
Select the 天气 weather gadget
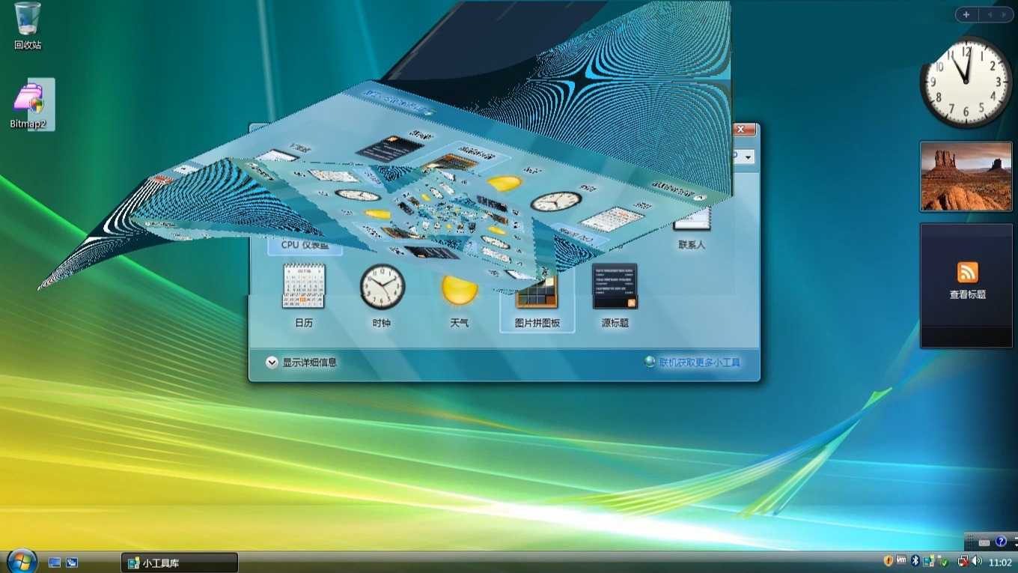point(460,300)
